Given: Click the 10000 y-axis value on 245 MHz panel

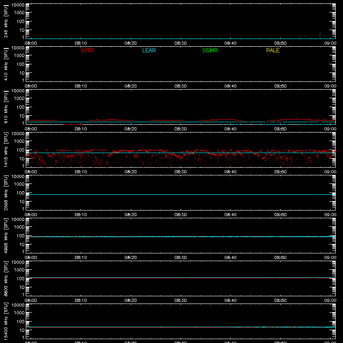Looking at the screenshot, I should 18,5.
